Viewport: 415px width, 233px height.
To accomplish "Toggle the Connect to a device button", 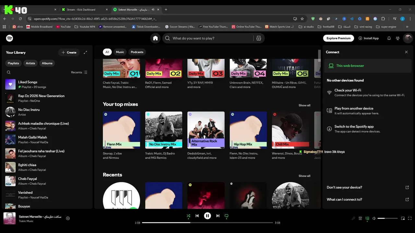I will [x=367, y=218].
